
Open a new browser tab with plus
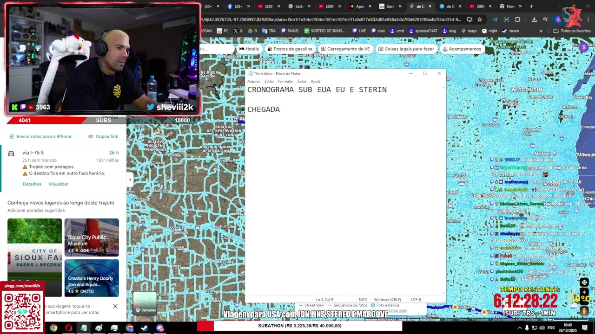(531, 6)
